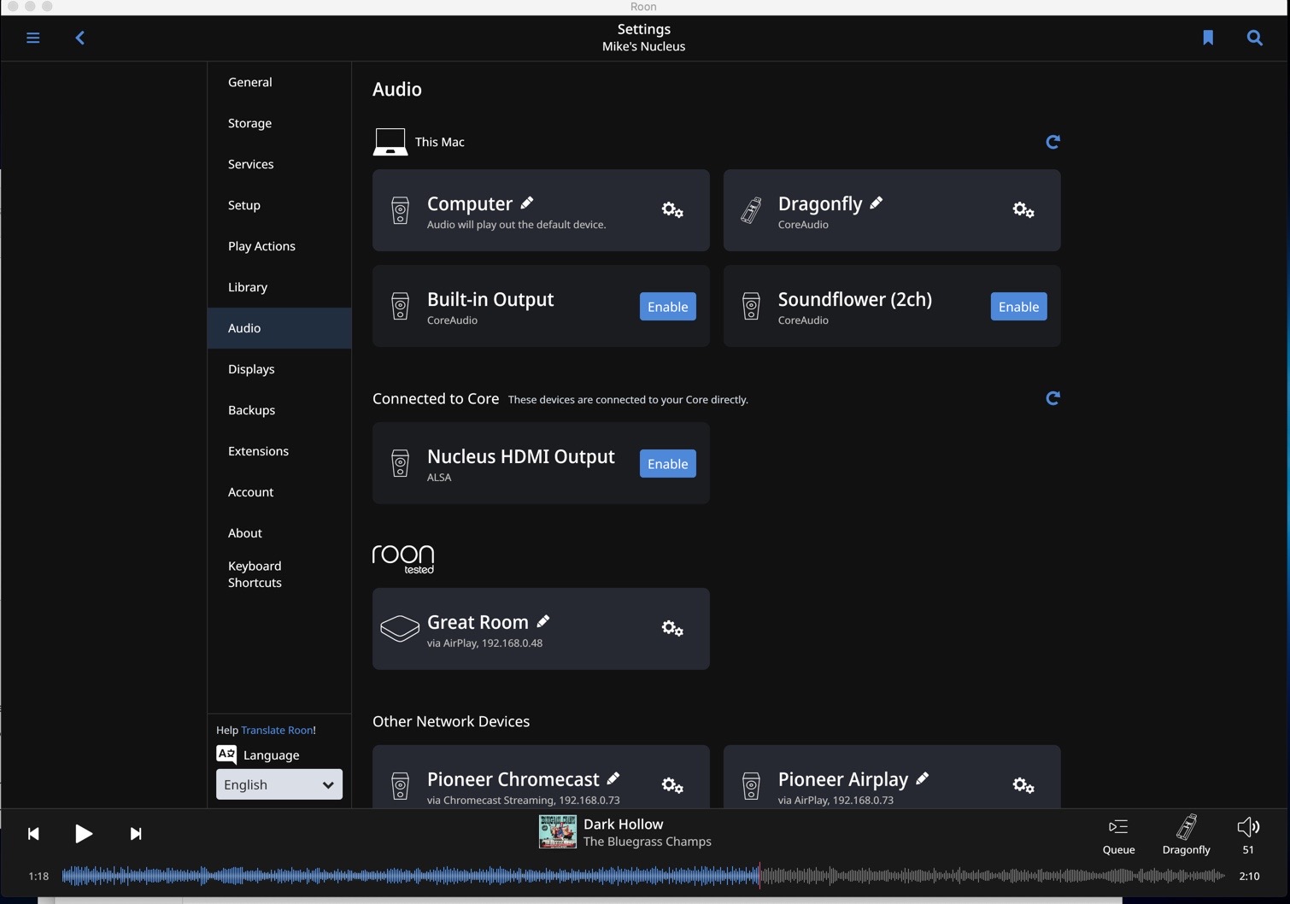Image resolution: width=1290 pixels, height=904 pixels.
Task: Open the hamburger navigation menu
Action: point(33,38)
